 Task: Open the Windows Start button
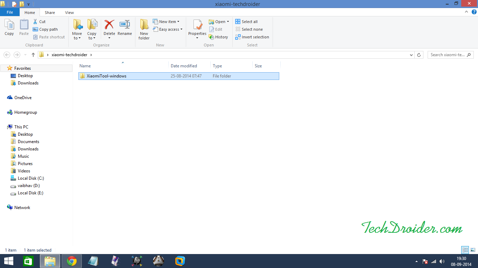(8, 261)
